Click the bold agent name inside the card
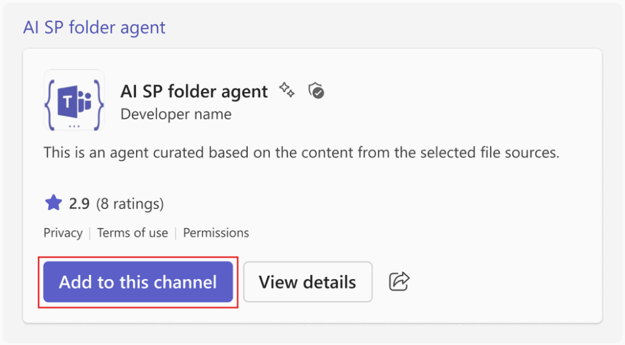 (x=194, y=91)
